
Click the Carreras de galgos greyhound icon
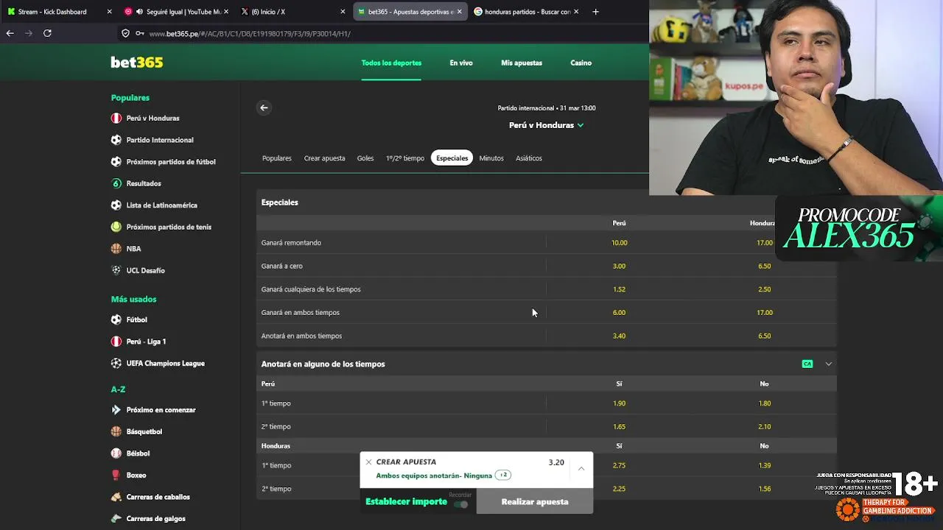116,518
